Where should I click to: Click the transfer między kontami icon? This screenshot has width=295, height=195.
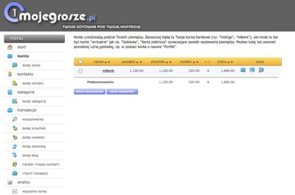[x=15, y=164]
